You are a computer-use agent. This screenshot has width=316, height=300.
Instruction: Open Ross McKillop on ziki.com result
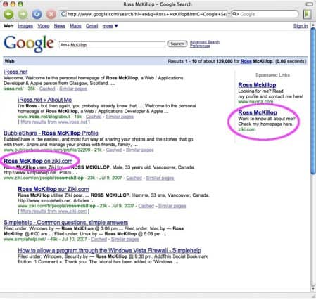point(38,161)
